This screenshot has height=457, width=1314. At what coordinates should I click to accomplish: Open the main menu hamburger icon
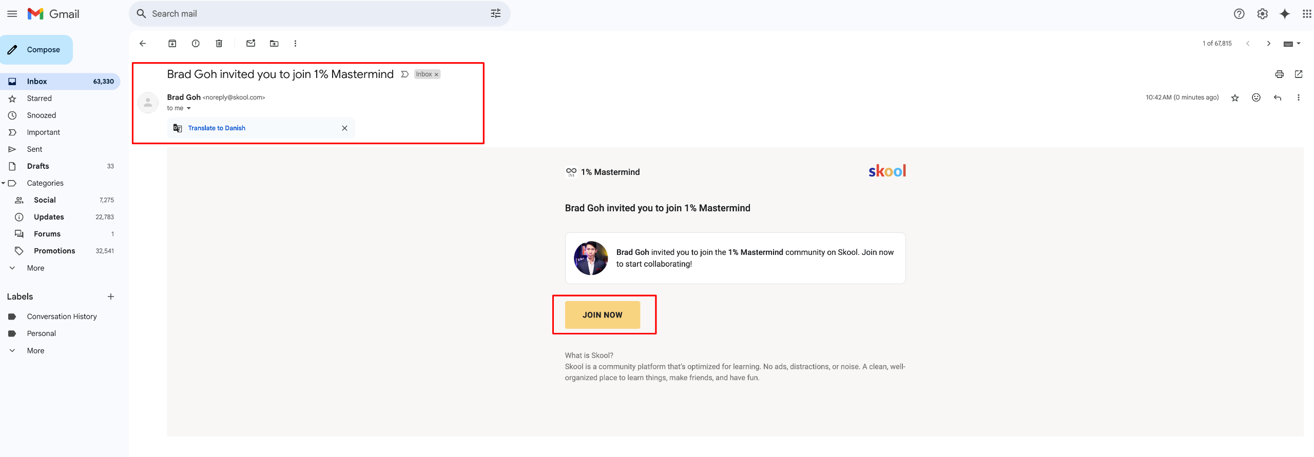coord(12,14)
